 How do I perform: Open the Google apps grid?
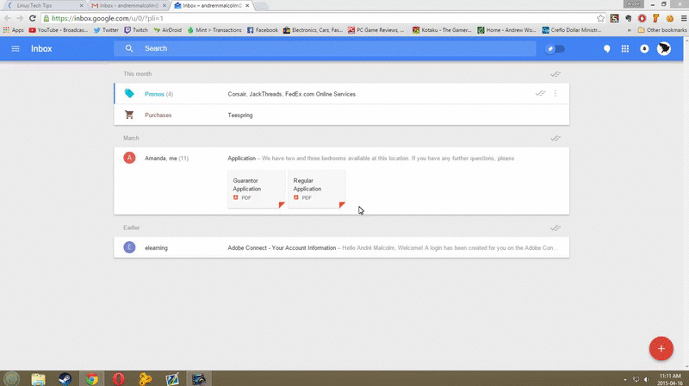[625, 49]
